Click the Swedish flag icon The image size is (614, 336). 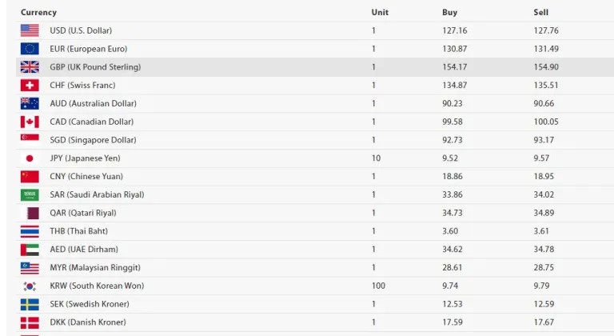(x=30, y=304)
